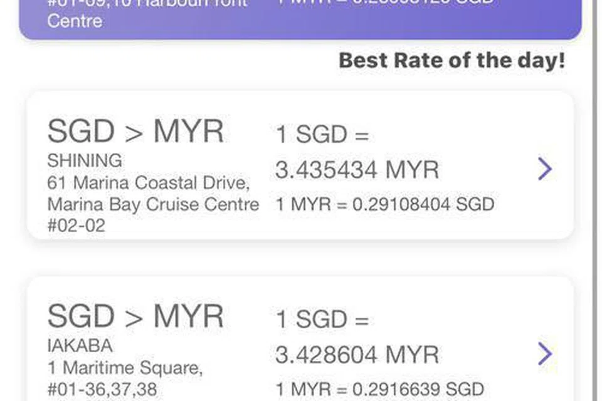Click the "1 SGD =" label on SHINING card
Screen dimensions: 602x401
click(322, 135)
